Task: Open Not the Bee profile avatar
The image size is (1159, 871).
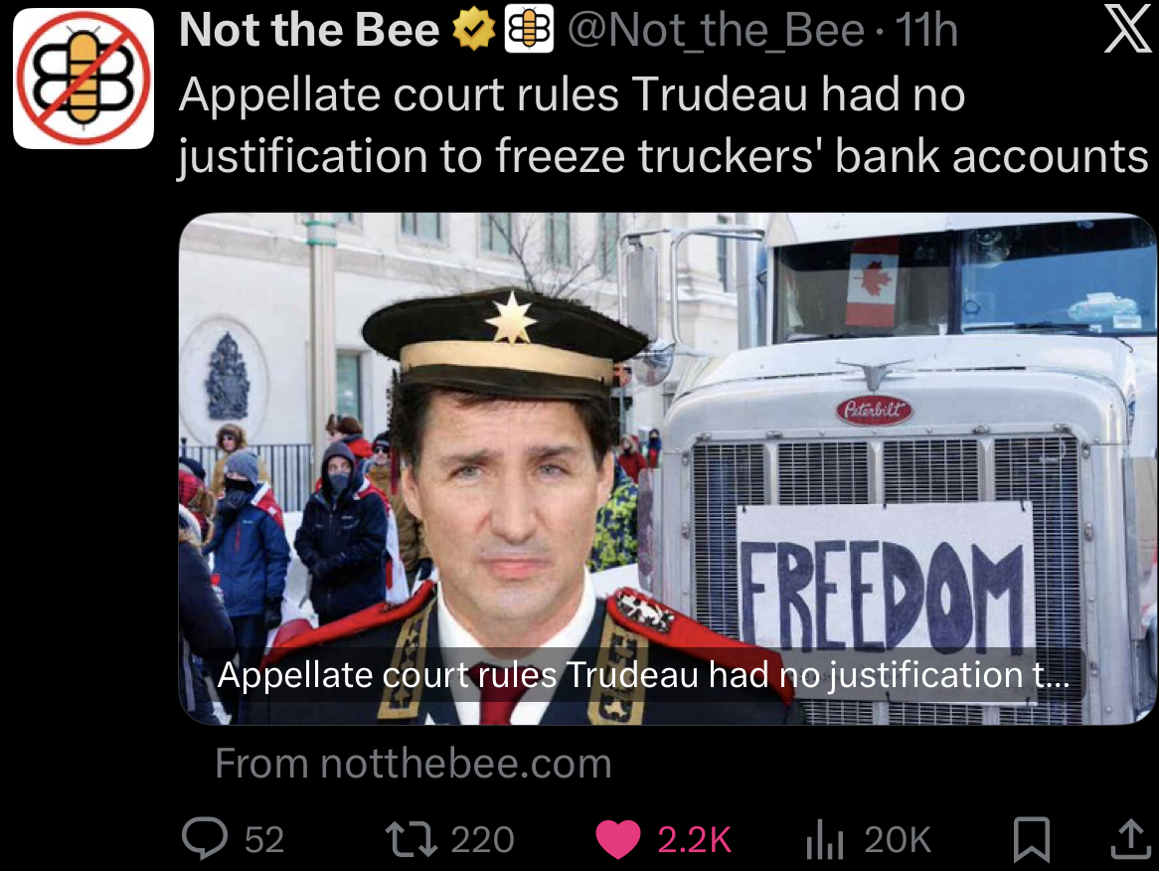Action: (x=83, y=79)
